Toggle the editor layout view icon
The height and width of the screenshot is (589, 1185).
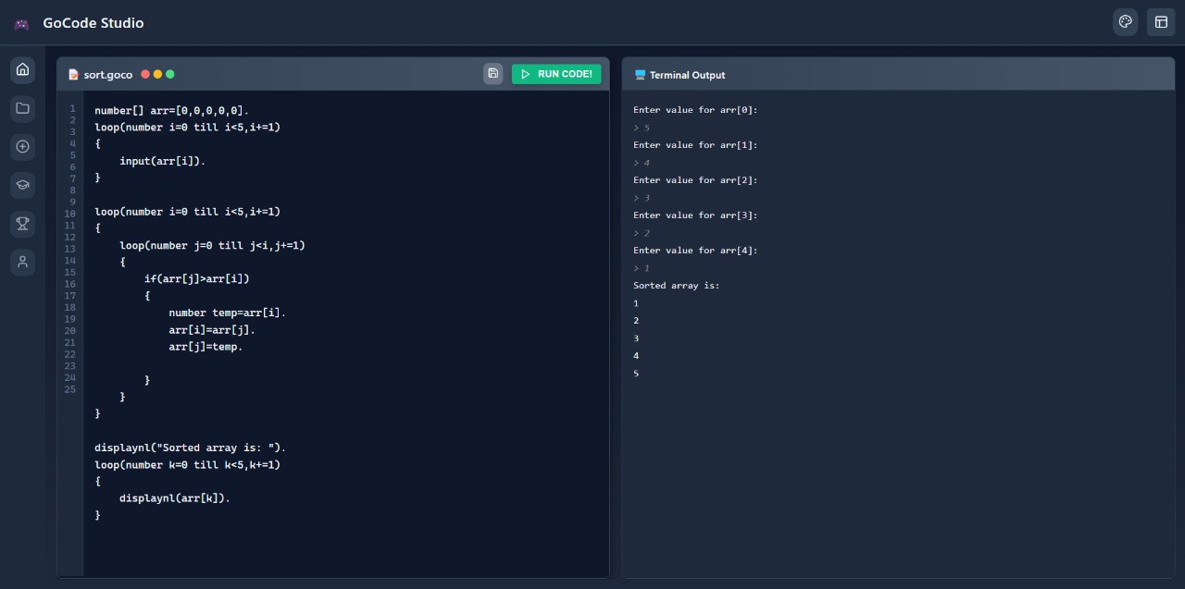pyautogui.click(x=1161, y=21)
